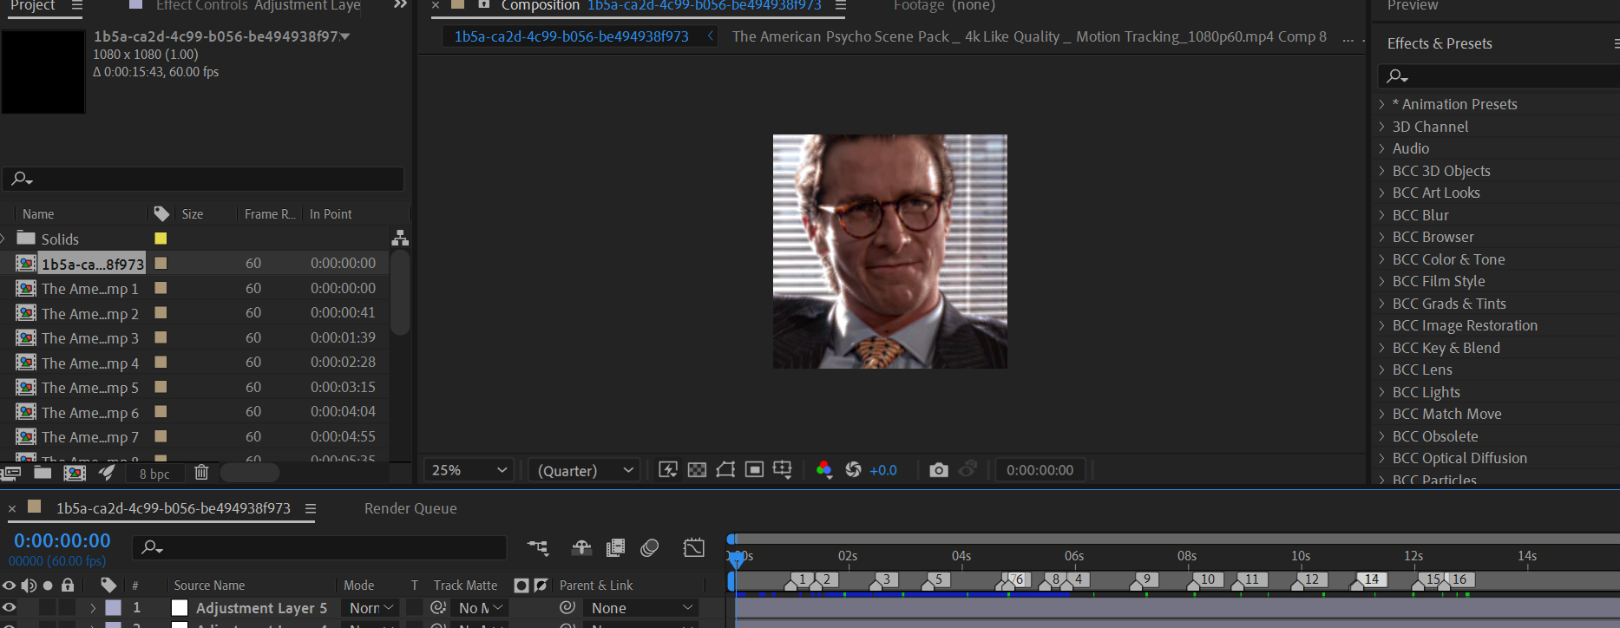Select the American Psycho Comp 8 breadcrumb tab

(x=1029, y=36)
